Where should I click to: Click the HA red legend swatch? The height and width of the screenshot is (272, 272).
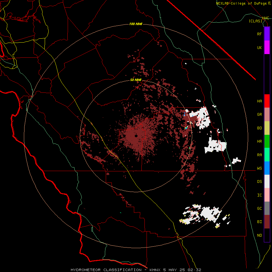[x=267, y=101]
